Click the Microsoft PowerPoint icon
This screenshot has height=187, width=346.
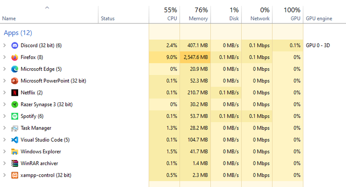(x=15, y=81)
